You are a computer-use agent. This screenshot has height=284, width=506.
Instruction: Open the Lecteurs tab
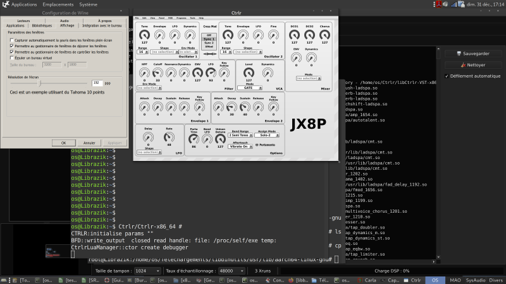pyautogui.click(x=23, y=21)
